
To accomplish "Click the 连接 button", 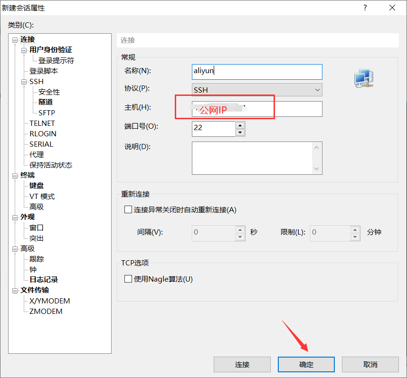I will [x=242, y=364].
